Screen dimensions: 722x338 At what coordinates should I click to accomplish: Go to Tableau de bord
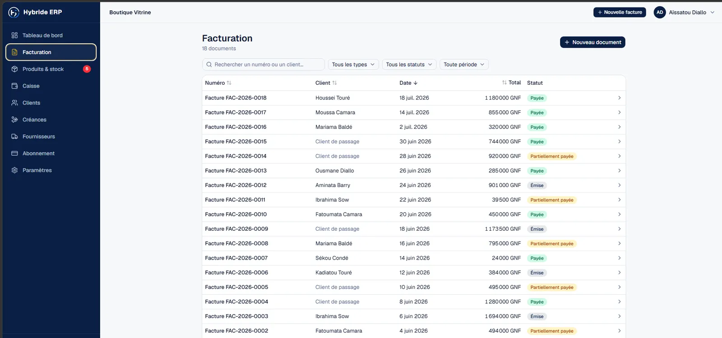click(x=51, y=35)
